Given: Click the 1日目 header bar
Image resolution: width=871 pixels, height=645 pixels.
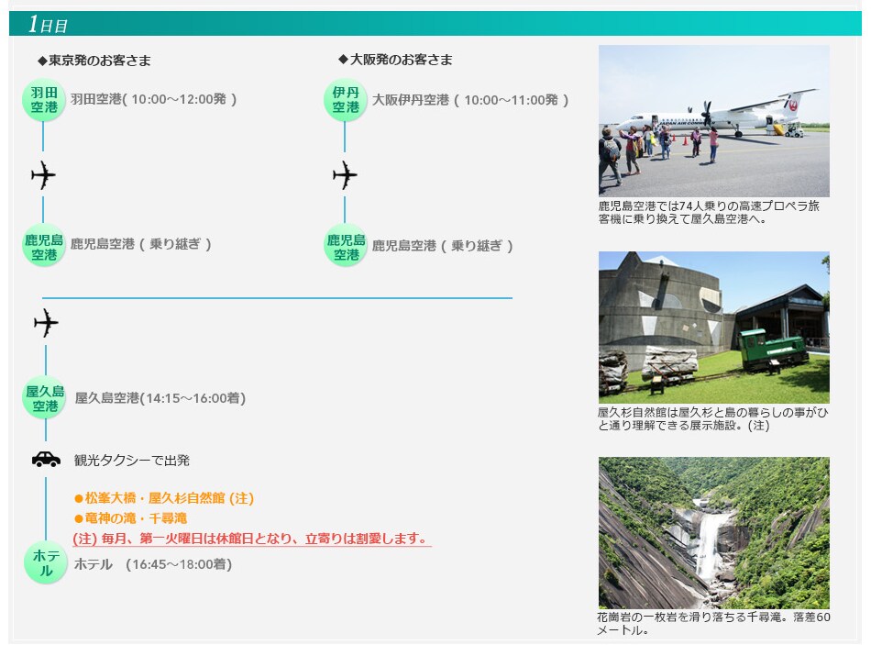Looking at the screenshot, I should (x=435, y=24).
